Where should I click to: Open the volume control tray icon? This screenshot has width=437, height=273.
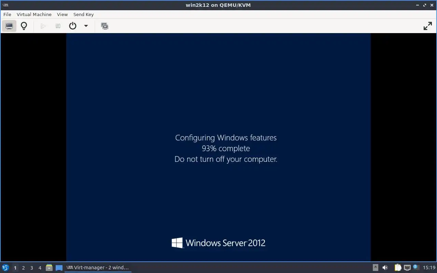[385, 268]
